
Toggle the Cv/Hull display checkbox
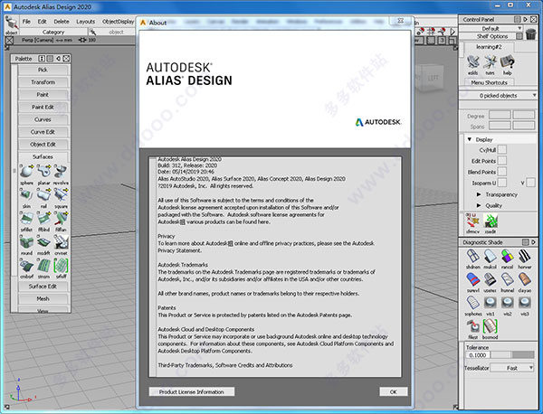tap(501, 150)
